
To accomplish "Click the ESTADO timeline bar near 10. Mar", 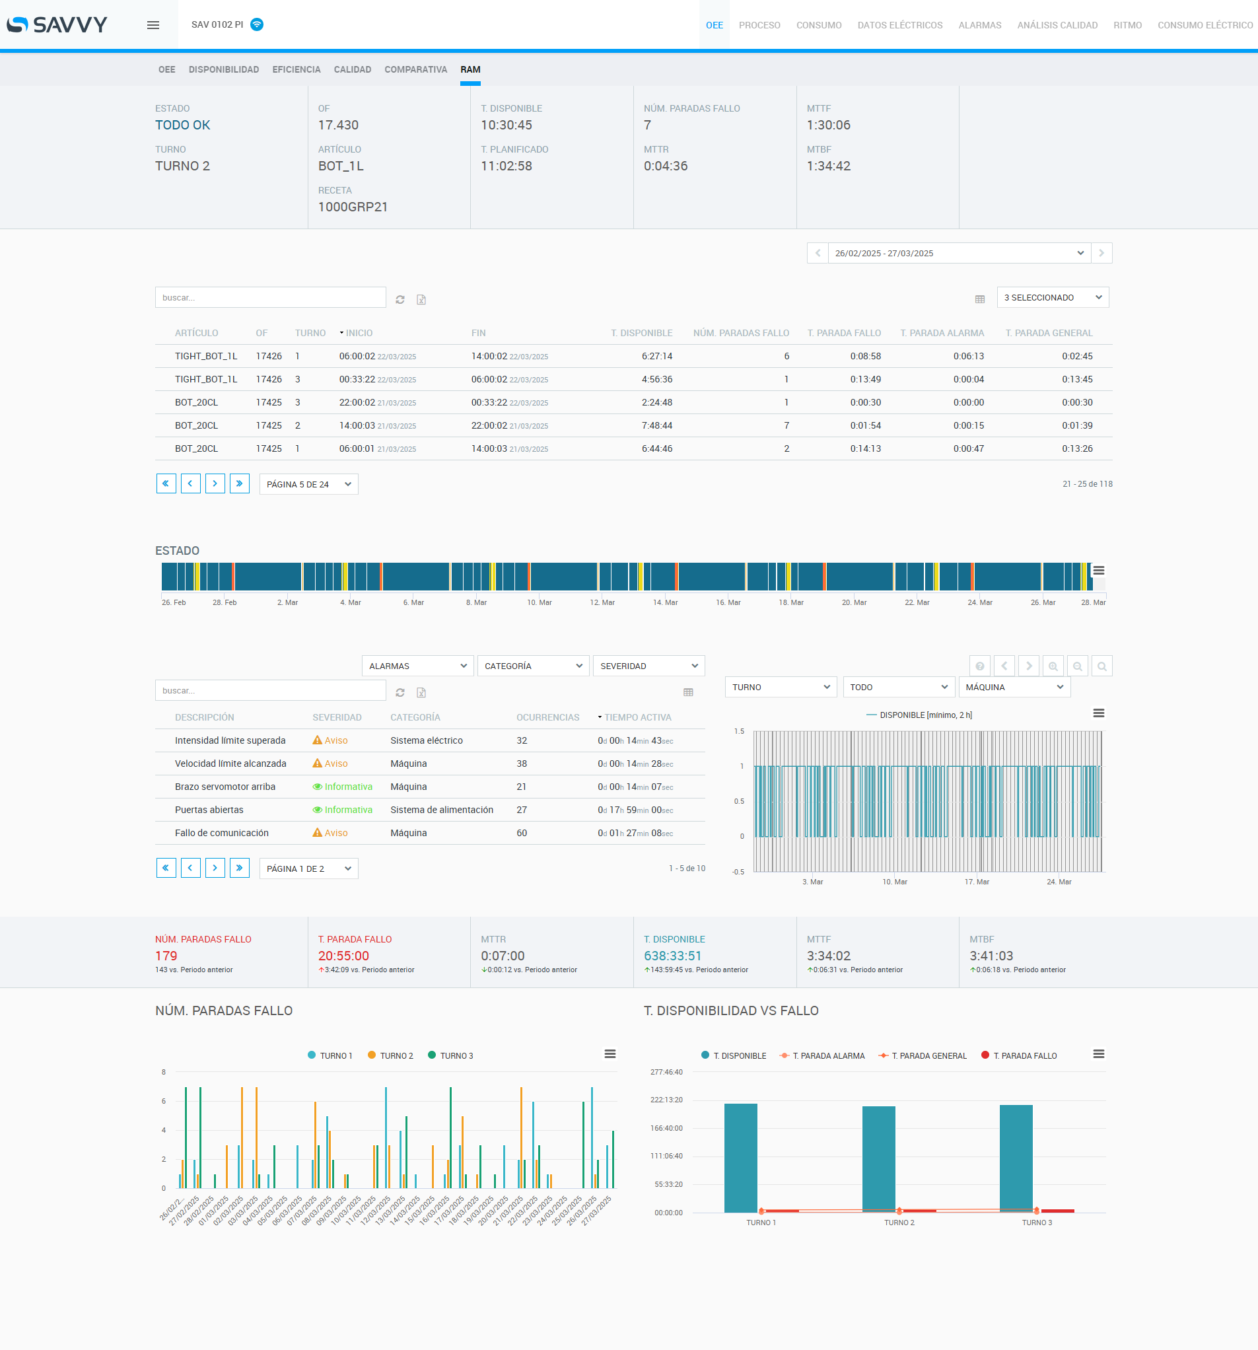I will pos(540,577).
